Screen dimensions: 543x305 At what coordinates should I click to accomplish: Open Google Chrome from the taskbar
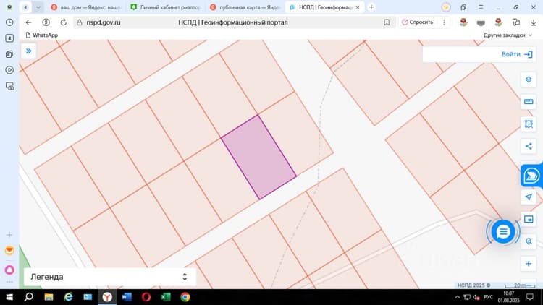tap(185, 297)
